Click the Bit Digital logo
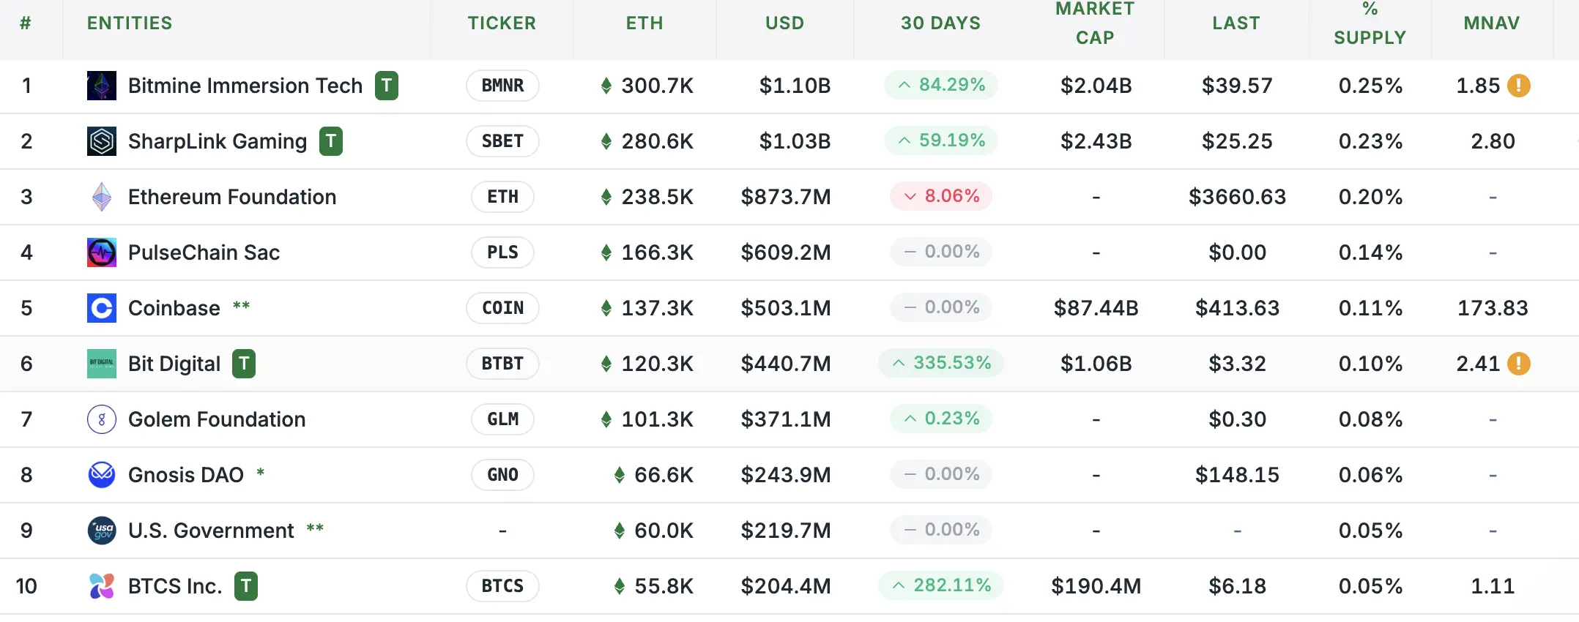 click(101, 364)
